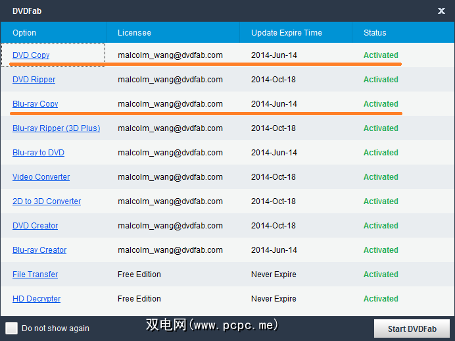The height and width of the screenshot is (341, 455).
Task: Open the 2D to 3D Converter link
Action: (x=47, y=201)
